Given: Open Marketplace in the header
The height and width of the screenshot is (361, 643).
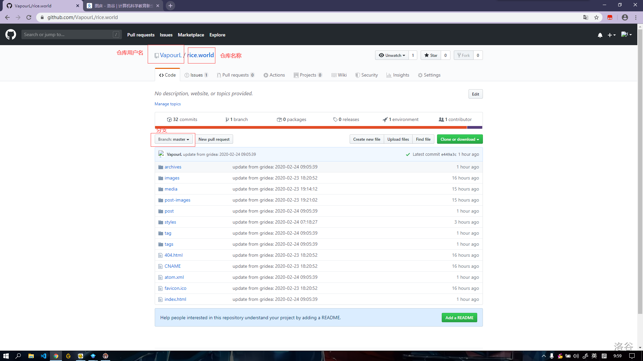Looking at the screenshot, I should [x=191, y=35].
